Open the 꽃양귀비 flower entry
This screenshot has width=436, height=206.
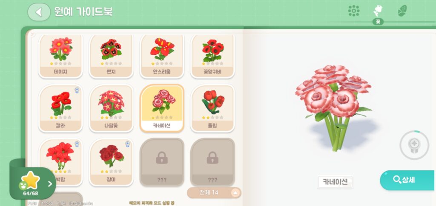(x=212, y=56)
